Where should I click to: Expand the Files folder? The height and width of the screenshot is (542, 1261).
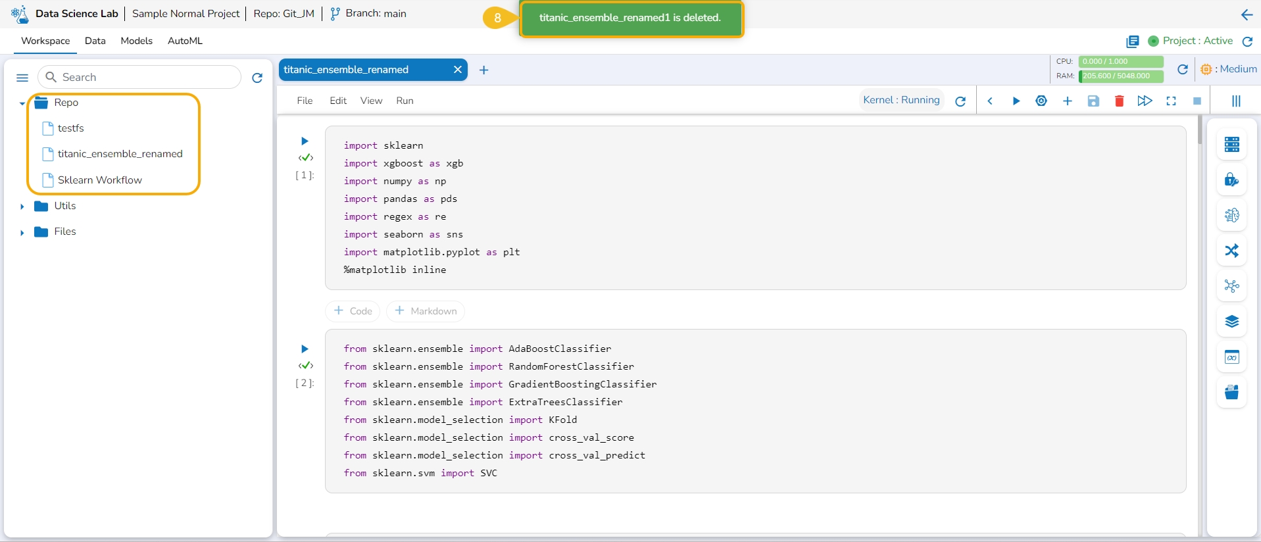(22, 232)
